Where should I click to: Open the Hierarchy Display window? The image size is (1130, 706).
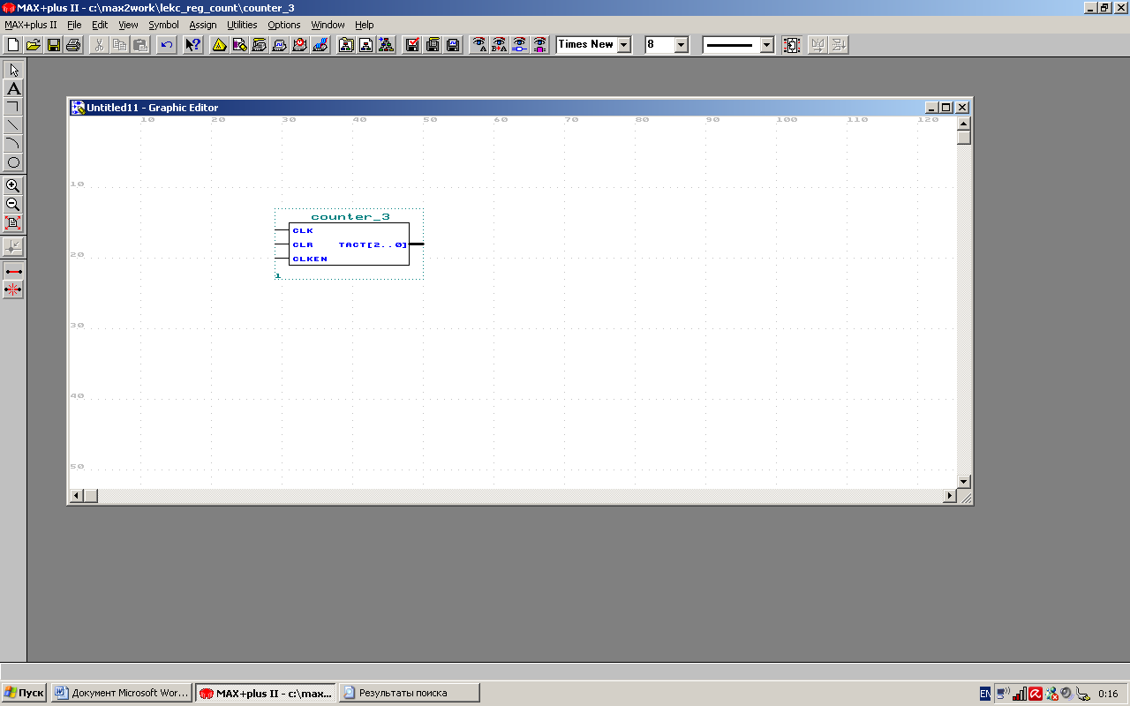pyautogui.click(x=220, y=44)
